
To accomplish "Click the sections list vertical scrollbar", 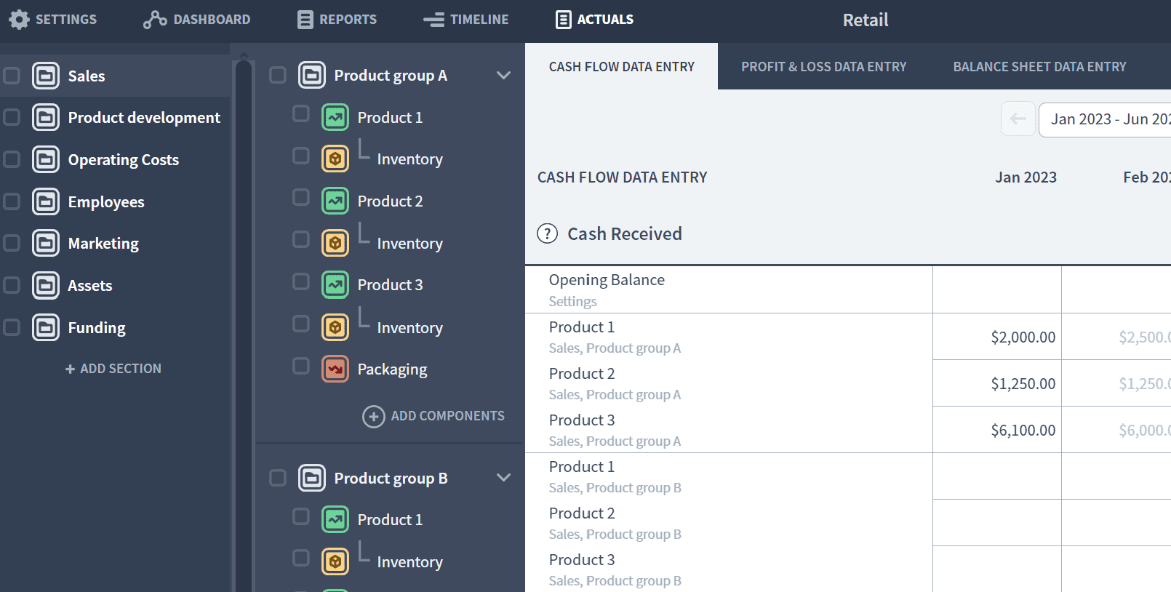I will (244, 320).
